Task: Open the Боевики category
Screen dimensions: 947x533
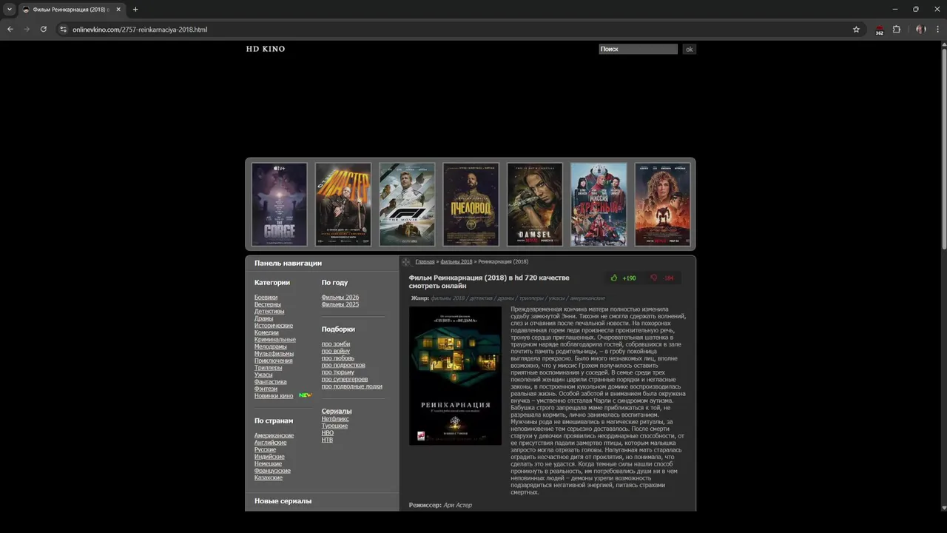Action: pyautogui.click(x=266, y=298)
